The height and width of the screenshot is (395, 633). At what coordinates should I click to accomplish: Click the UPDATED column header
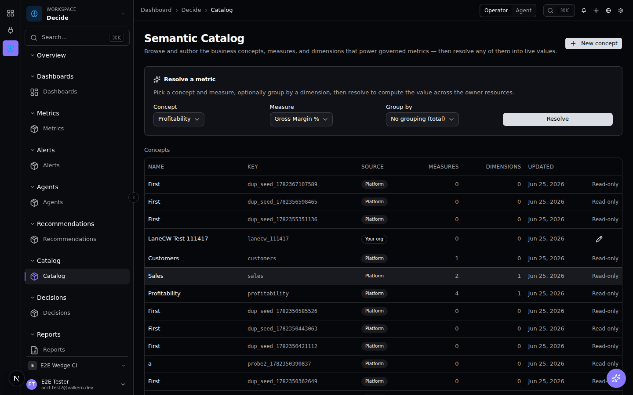541,167
